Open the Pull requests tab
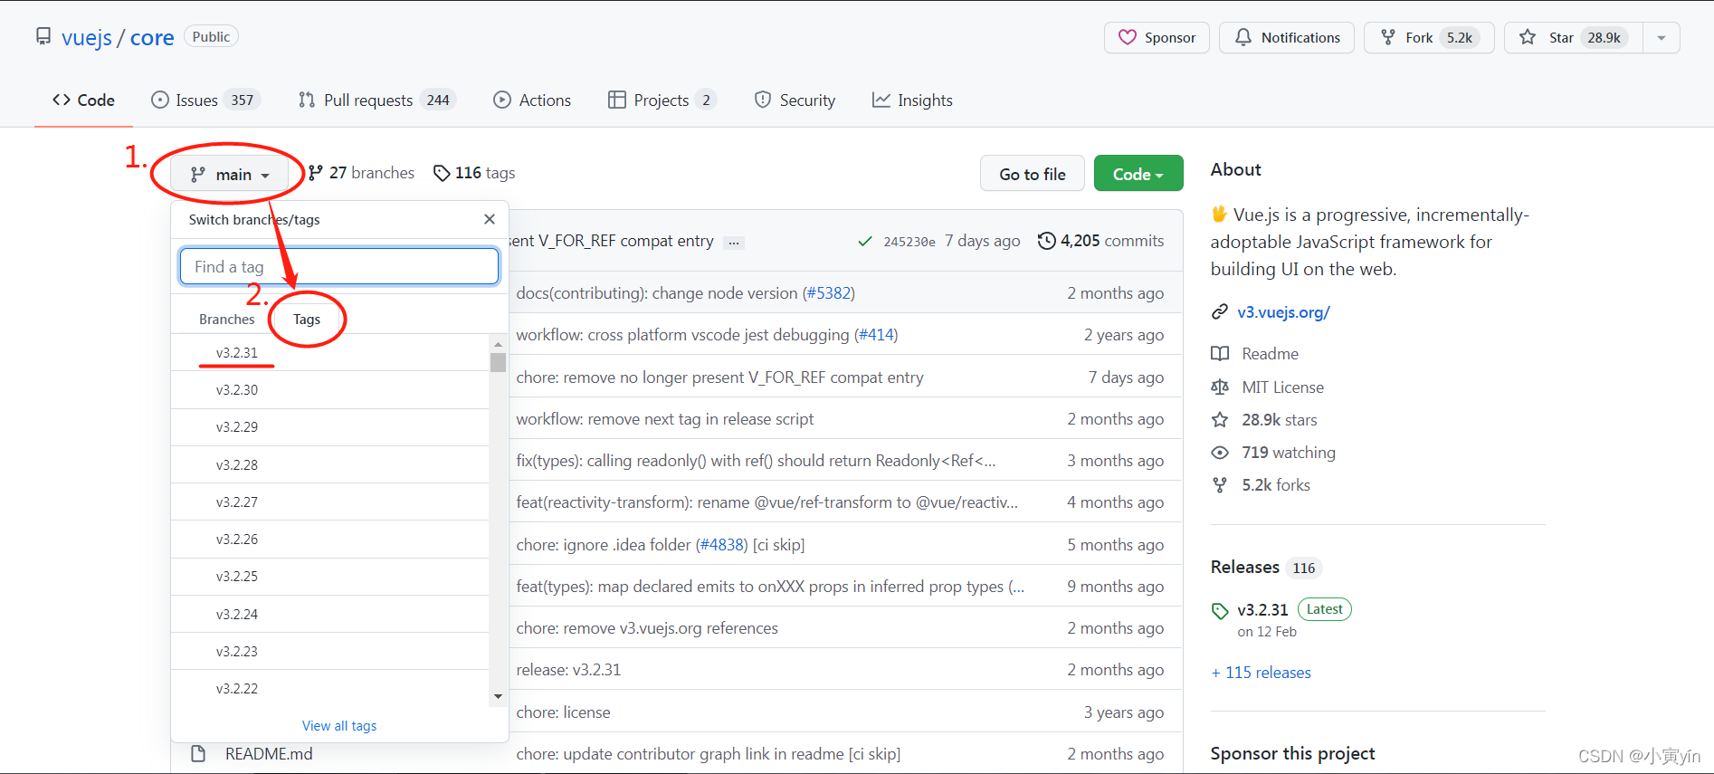1714x774 pixels. tap(376, 100)
